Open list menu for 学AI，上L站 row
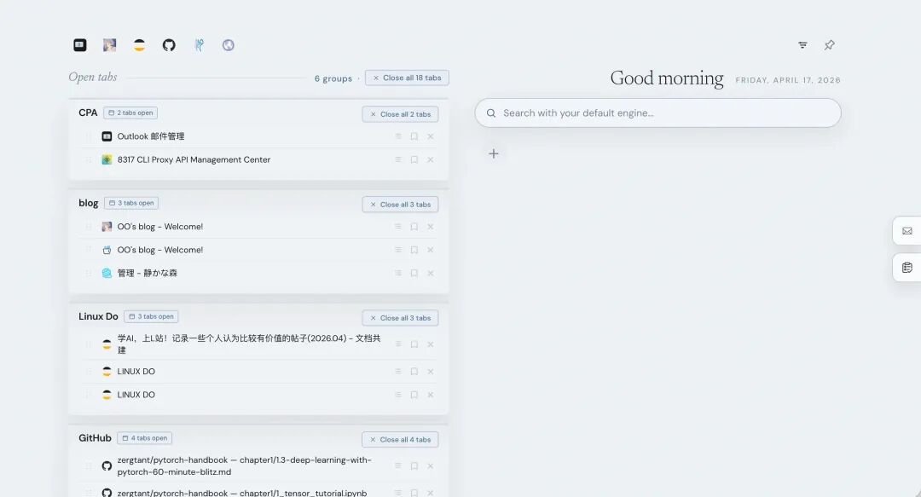The width and height of the screenshot is (921, 497). tap(398, 344)
